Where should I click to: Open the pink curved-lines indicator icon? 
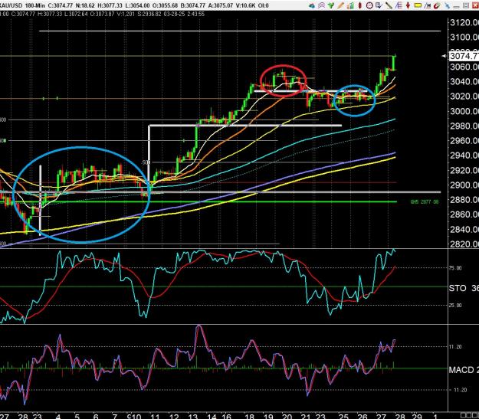tap(321, 5)
